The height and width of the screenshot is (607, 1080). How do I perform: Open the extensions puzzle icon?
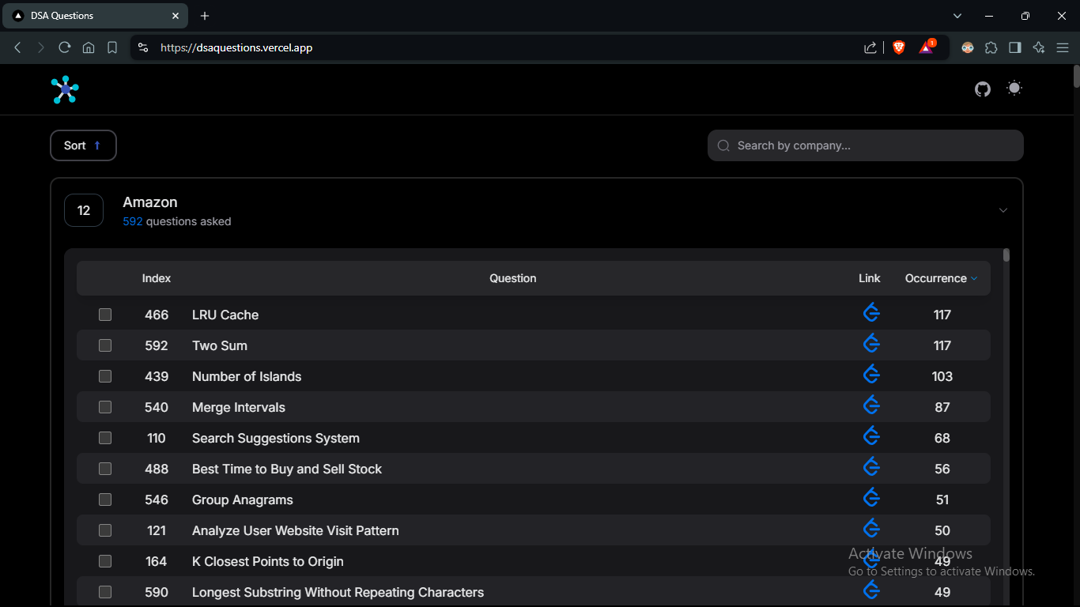(x=991, y=47)
